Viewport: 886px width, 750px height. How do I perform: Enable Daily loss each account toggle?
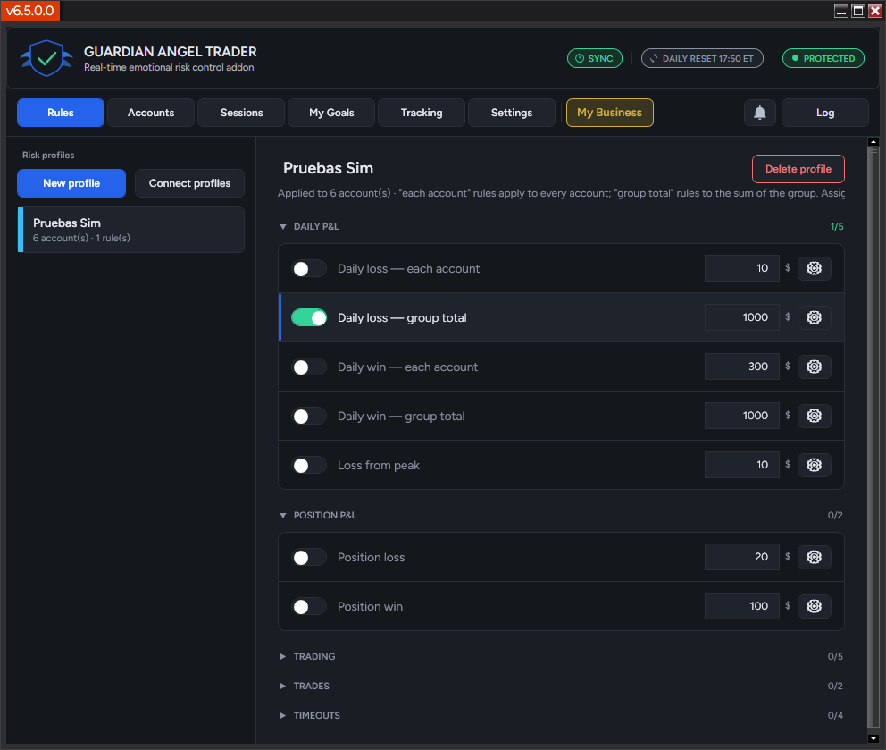point(308,269)
